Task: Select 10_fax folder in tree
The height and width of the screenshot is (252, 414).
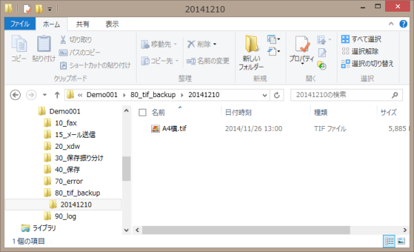Action: coord(61,123)
